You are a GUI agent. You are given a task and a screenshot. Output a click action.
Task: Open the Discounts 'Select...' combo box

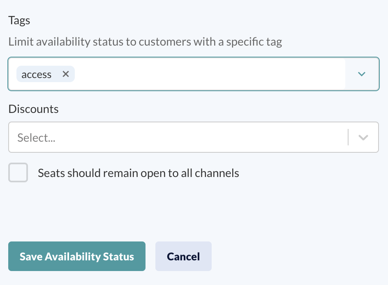coord(194,137)
